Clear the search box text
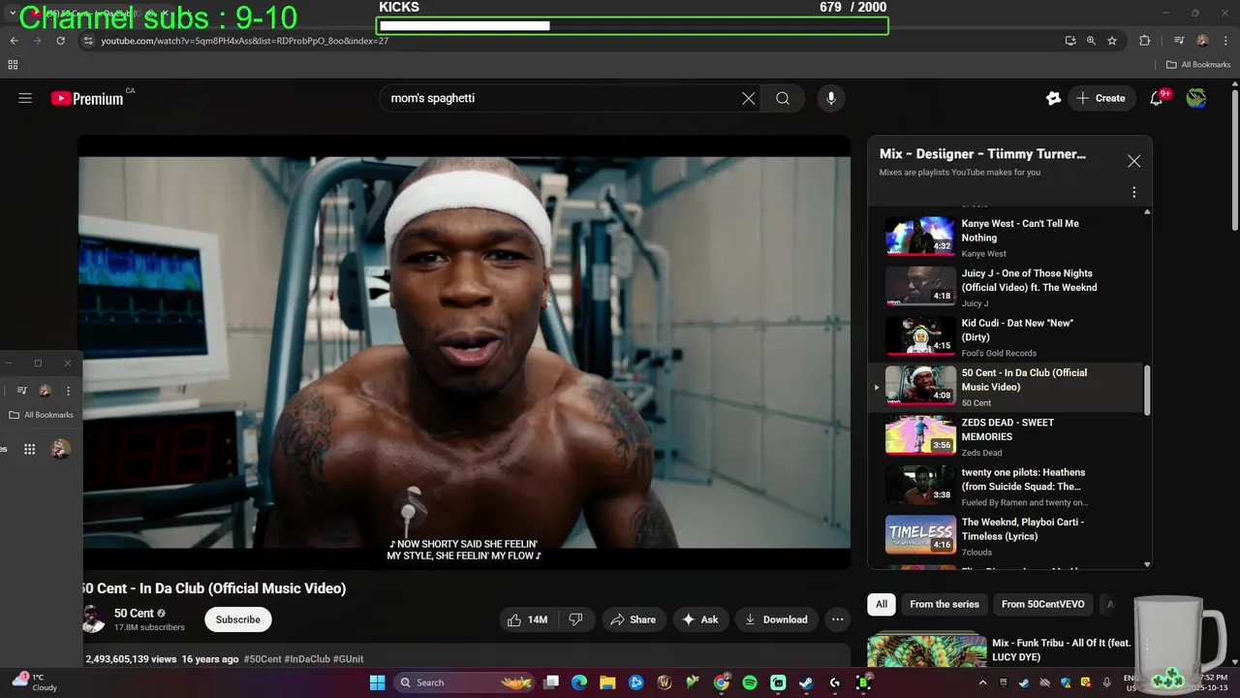Image resolution: width=1240 pixels, height=698 pixels. pyautogui.click(x=749, y=98)
